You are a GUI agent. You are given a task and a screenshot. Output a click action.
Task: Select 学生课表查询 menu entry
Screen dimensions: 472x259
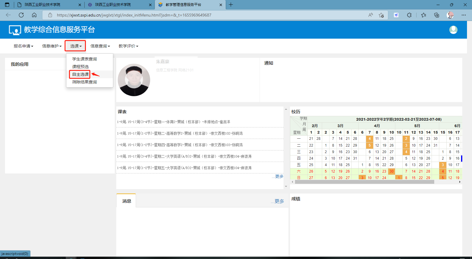tap(84, 59)
